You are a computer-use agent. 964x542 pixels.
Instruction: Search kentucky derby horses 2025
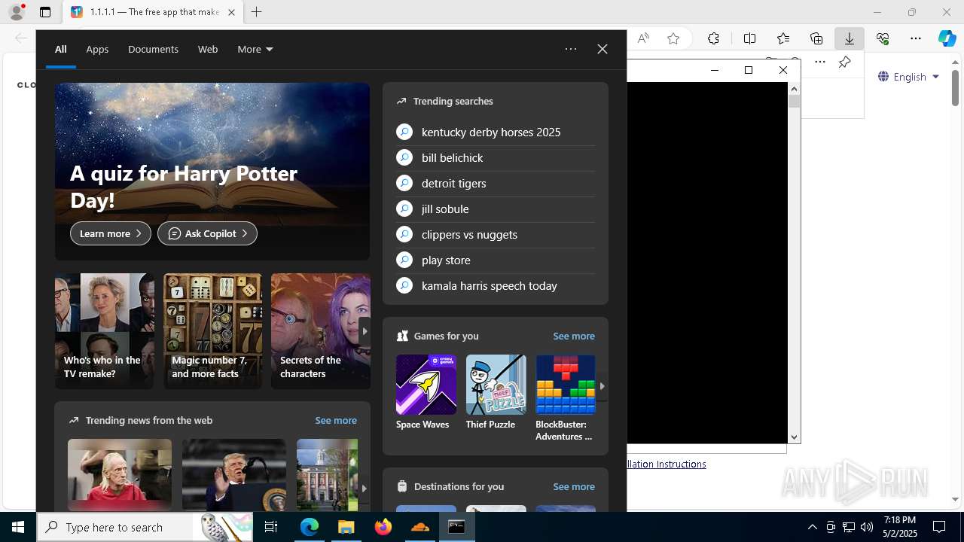point(496,132)
